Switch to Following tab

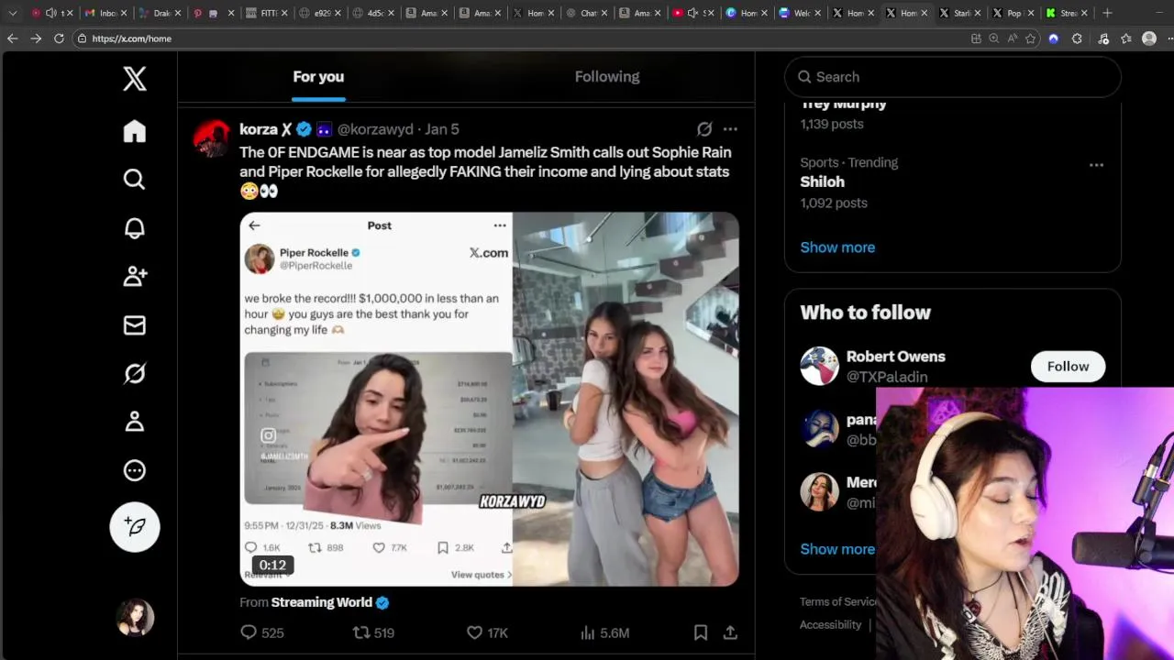[607, 77]
